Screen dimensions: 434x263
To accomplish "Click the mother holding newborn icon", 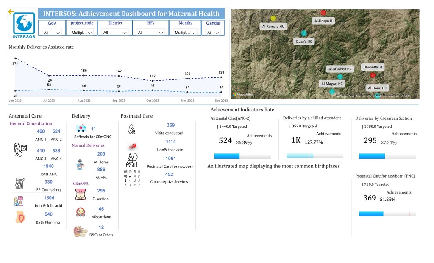I will tap(132, 161).
